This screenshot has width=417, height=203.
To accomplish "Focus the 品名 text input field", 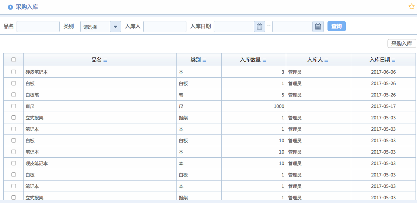I will (x=38, y=27).
